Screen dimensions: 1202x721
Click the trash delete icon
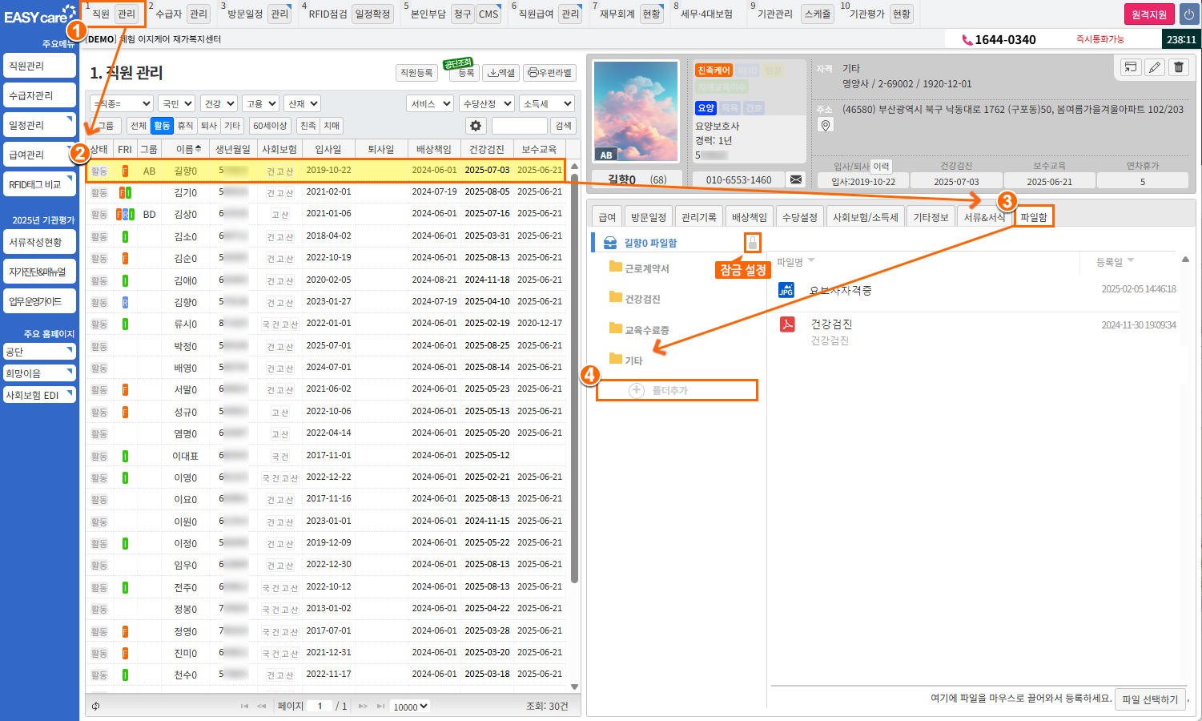(x=1179, y=67)
